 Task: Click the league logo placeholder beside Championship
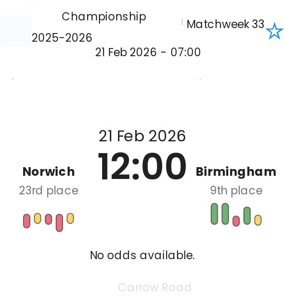tap(16, 31)
